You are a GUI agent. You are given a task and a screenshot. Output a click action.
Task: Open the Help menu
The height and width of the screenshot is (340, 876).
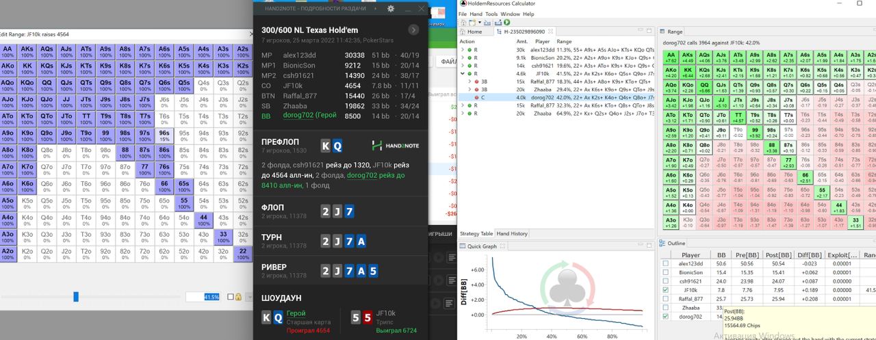(x=528, y=14)
